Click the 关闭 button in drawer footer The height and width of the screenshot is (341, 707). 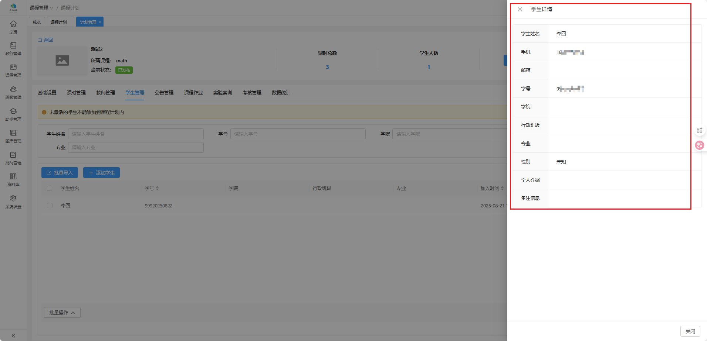(x=690, y=331)
